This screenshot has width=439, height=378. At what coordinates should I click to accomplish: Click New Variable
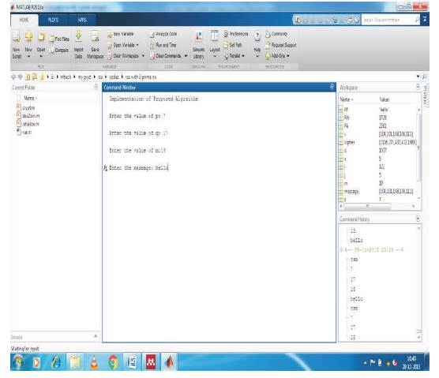click(121, 34)
